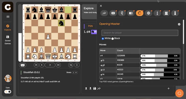Click the download PGN icon
The image size is (186, 99).
coord(90,88)
